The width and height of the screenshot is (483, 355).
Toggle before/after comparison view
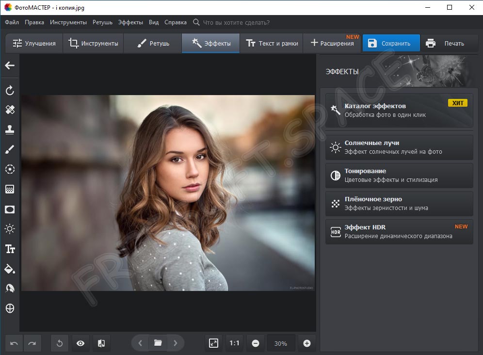click(101, 343)
